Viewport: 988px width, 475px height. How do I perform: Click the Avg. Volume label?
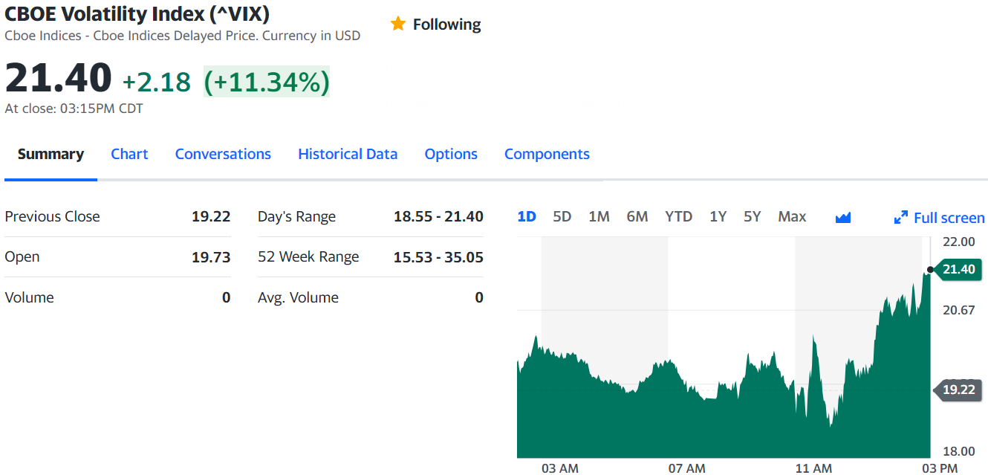pos(298,297)
